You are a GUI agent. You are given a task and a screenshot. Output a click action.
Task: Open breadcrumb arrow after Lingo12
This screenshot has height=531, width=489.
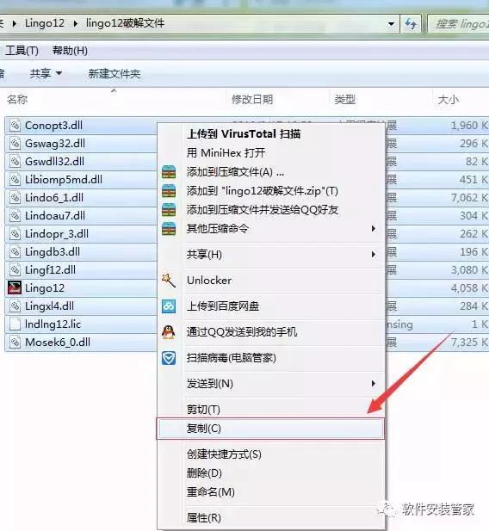click(x=75, y=24)
